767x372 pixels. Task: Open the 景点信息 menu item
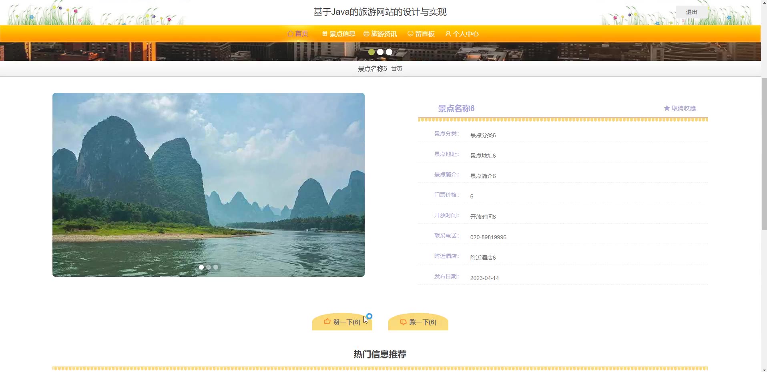coord(339,34)
